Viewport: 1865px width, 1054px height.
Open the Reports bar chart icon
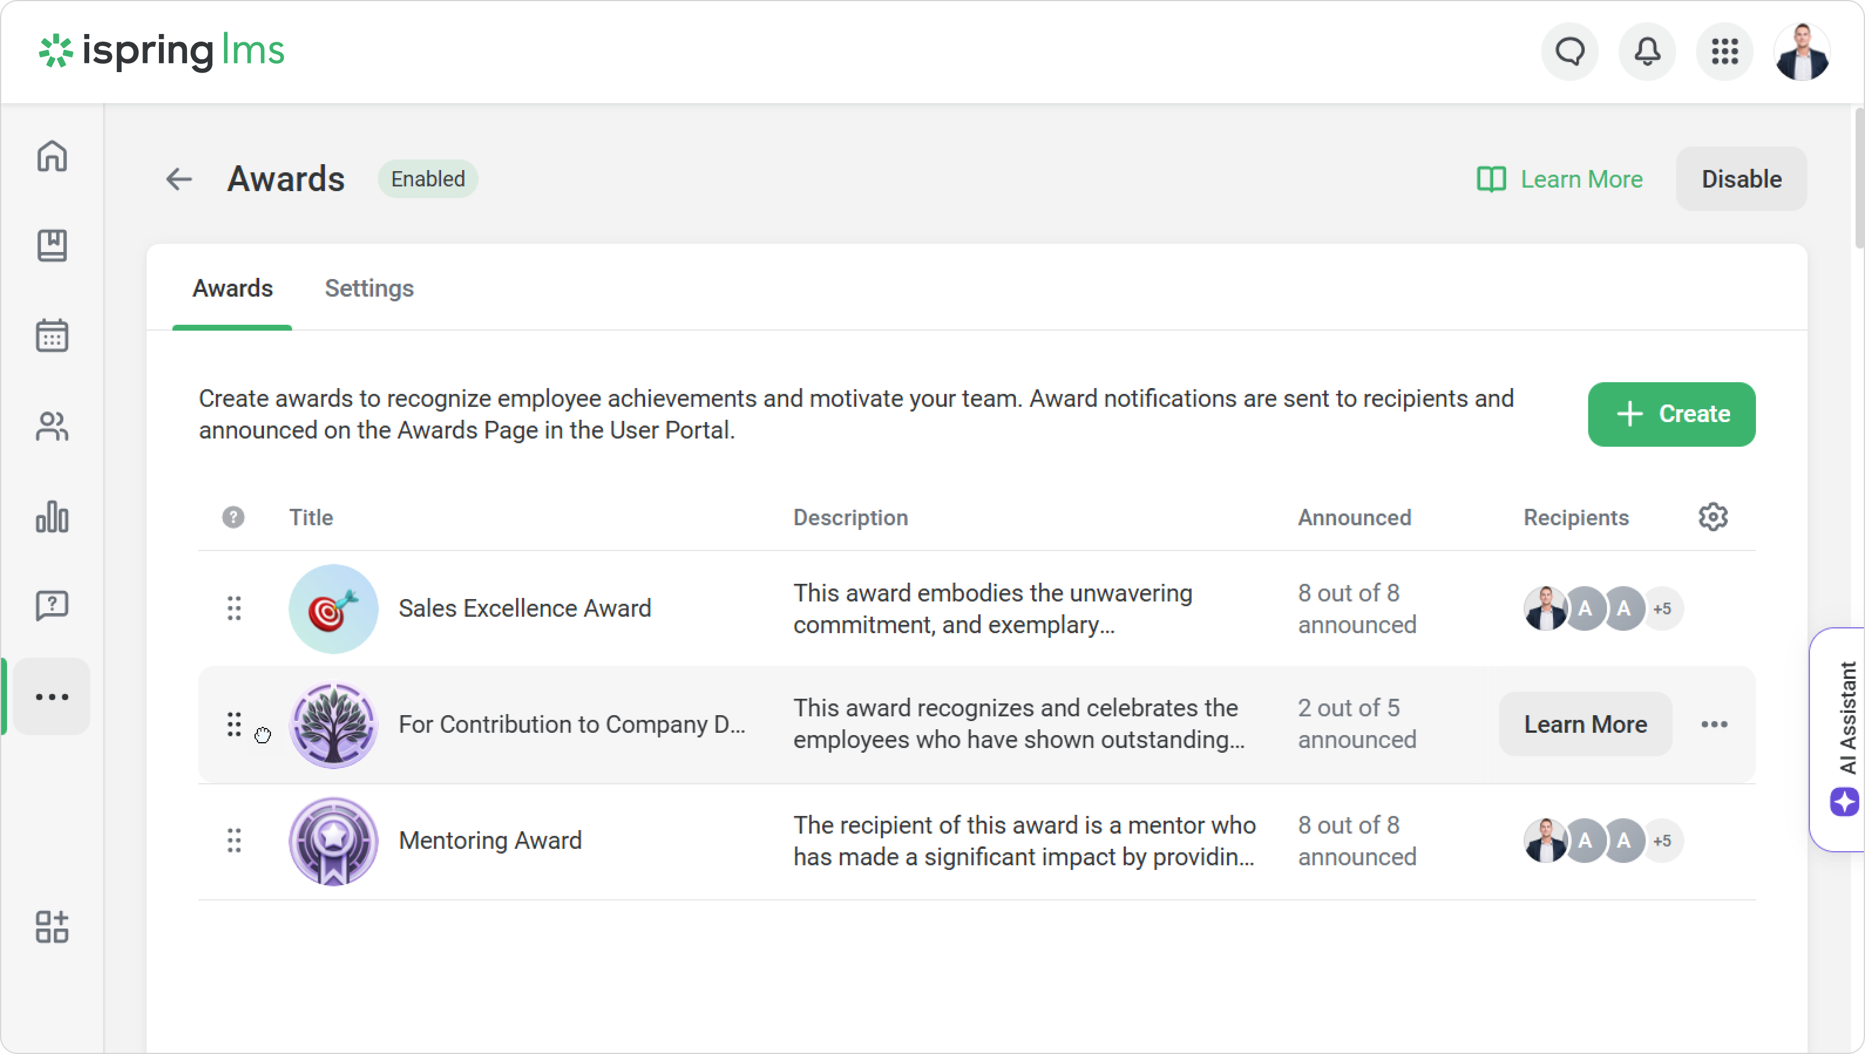52,517
